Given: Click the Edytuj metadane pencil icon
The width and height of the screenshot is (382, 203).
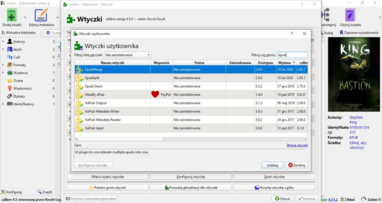Looking at the screenshot, I should coord(41,15).
